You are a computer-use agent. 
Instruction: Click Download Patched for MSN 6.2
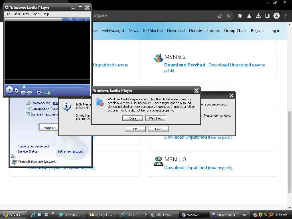(185, 65)
